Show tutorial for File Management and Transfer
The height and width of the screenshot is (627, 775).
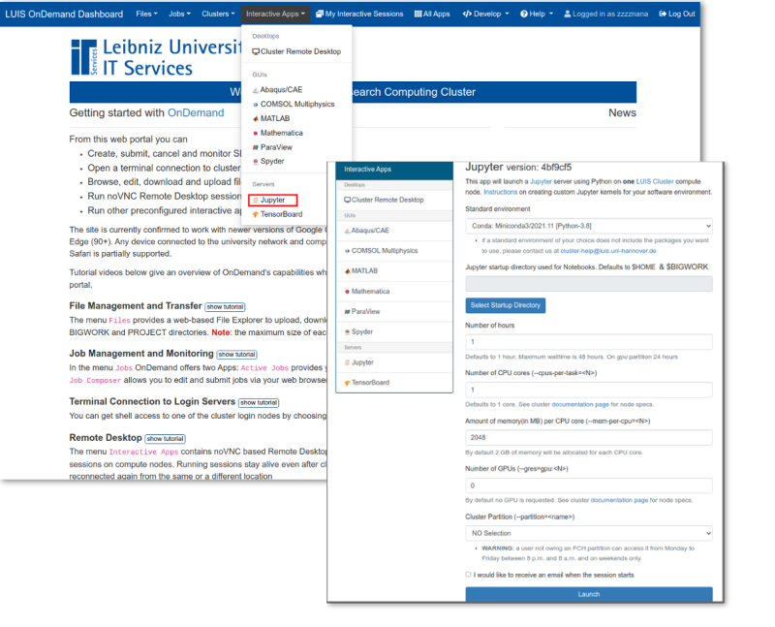tap(225, 306)
